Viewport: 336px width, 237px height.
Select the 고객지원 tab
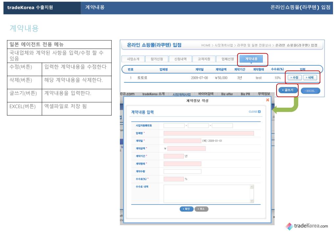pyautogui.click(x=204, y=59)
